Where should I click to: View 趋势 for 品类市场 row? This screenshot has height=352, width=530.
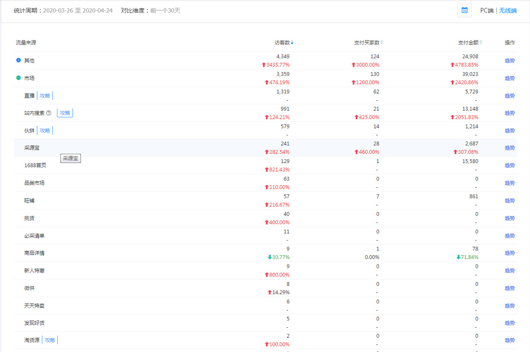[510, 183]
